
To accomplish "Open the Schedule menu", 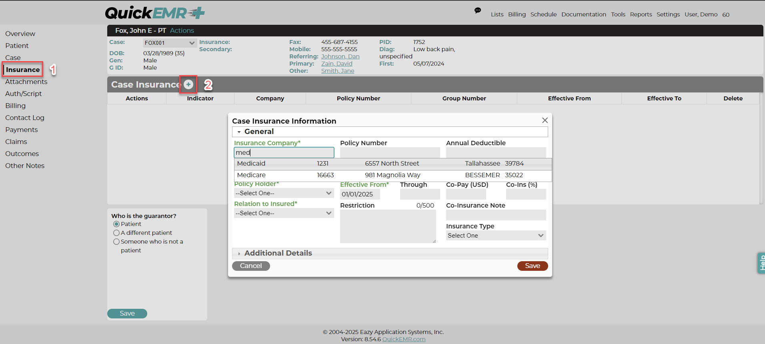I will (x=543, y=14).
